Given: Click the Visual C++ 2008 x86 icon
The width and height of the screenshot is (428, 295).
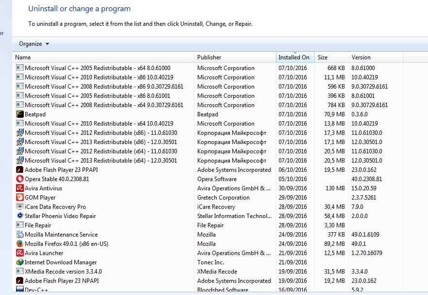Looking at the screenshot, I should point(19,86).
